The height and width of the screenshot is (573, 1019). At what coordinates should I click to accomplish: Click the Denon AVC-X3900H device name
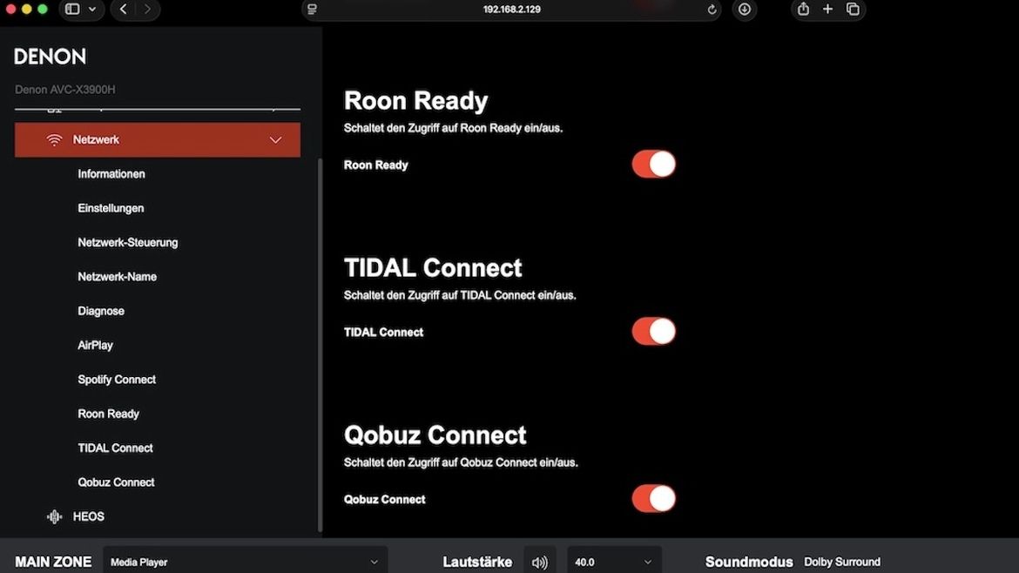coord(65,90)
